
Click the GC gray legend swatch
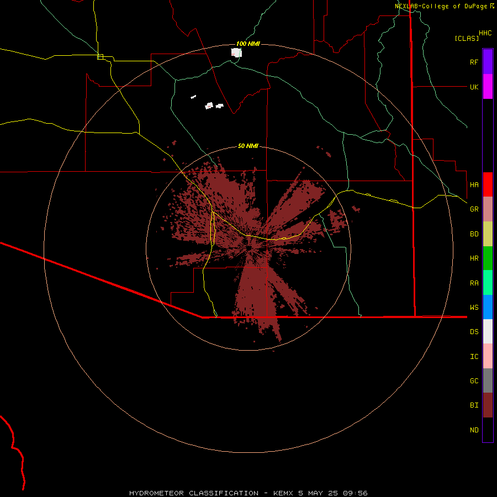[x=488, y=380]
